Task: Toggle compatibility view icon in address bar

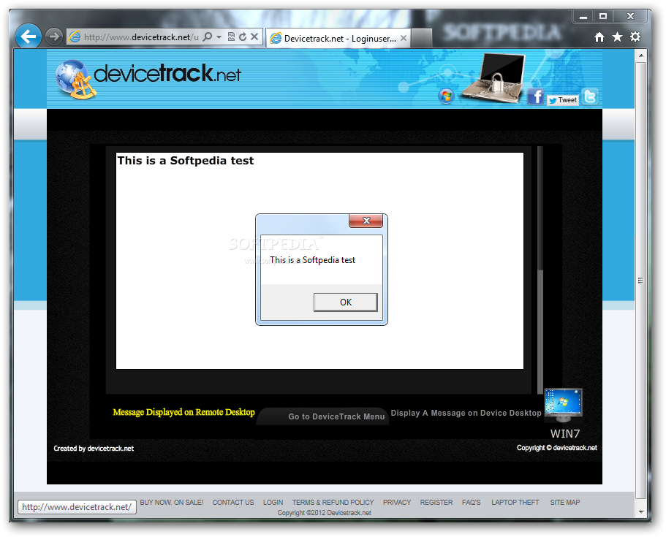Action: pyautogui.click(x=231, y=37)
